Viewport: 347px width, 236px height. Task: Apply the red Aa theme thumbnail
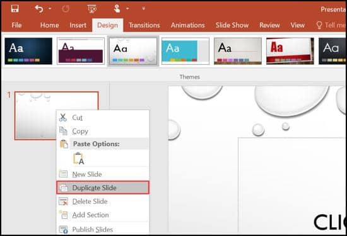click(x=290, y=51)
